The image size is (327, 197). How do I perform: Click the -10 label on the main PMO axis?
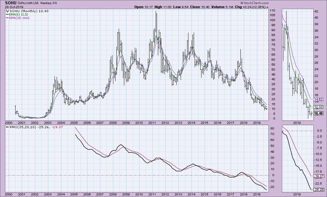coord(272,181)
